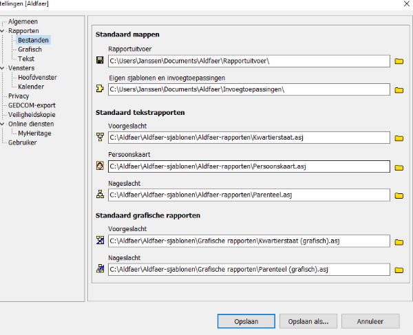Browse folder for Eigen sjablonen en invoegtoepassingen
Viewport: 413px width, 335px height.
399,90
